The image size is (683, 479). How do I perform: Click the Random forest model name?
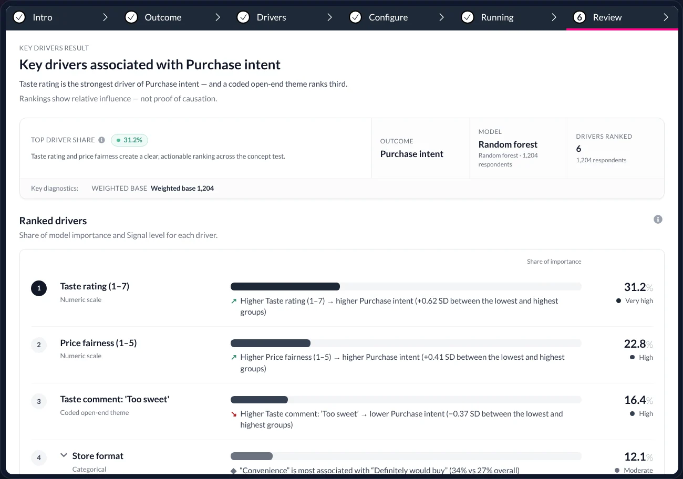pyautogui.click(x=508, y=144)
